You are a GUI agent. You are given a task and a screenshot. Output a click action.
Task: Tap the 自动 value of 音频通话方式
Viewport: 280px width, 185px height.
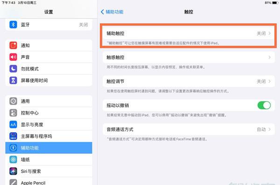[261, 129]
